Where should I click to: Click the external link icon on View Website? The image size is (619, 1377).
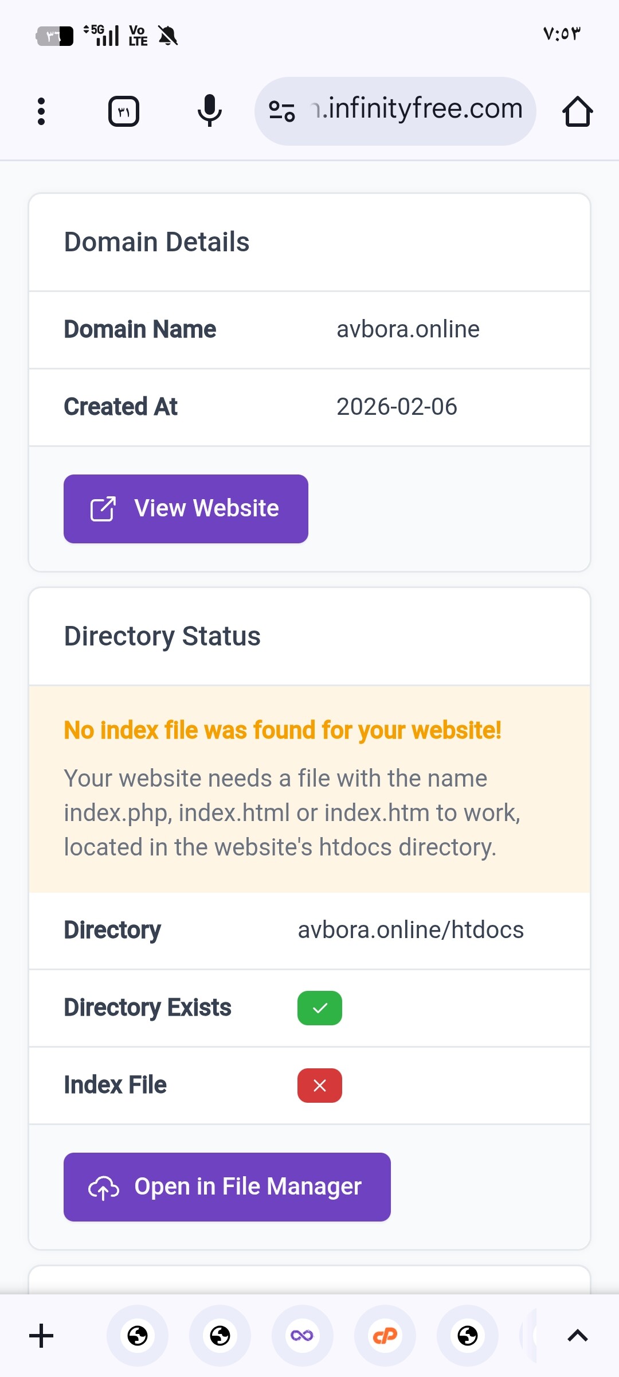pyautogui.click(x=103, y=509)
